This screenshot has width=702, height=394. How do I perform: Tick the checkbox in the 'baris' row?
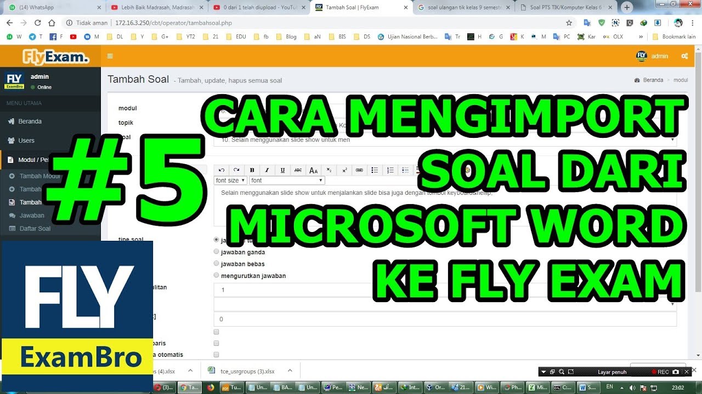coord(216,343)
